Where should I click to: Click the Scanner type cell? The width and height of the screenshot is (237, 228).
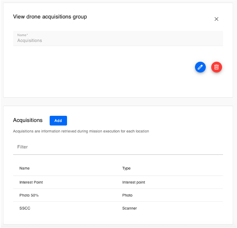point(129,208)
